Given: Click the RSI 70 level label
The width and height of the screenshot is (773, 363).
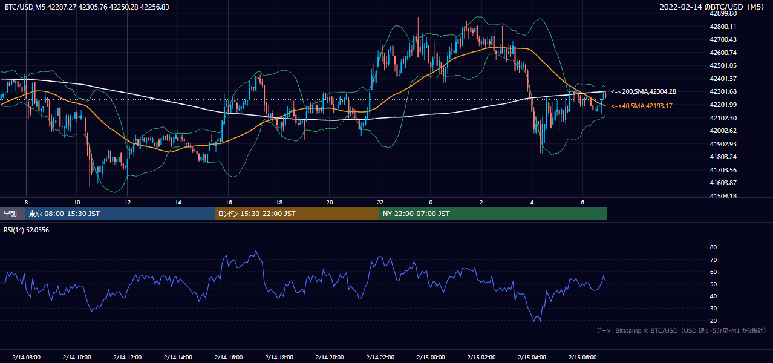Looking at the screenshot, I should point(713,260).
